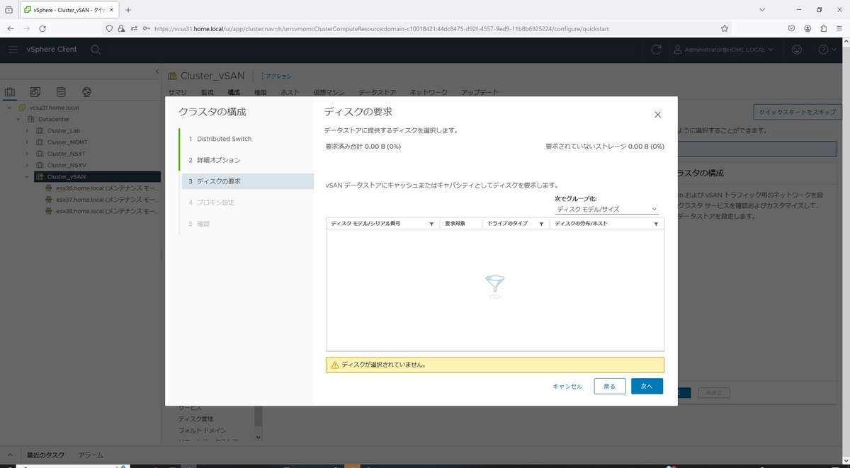
Task: Switch to VMs and Templates inventory view
Action: [x=35, y=92]
